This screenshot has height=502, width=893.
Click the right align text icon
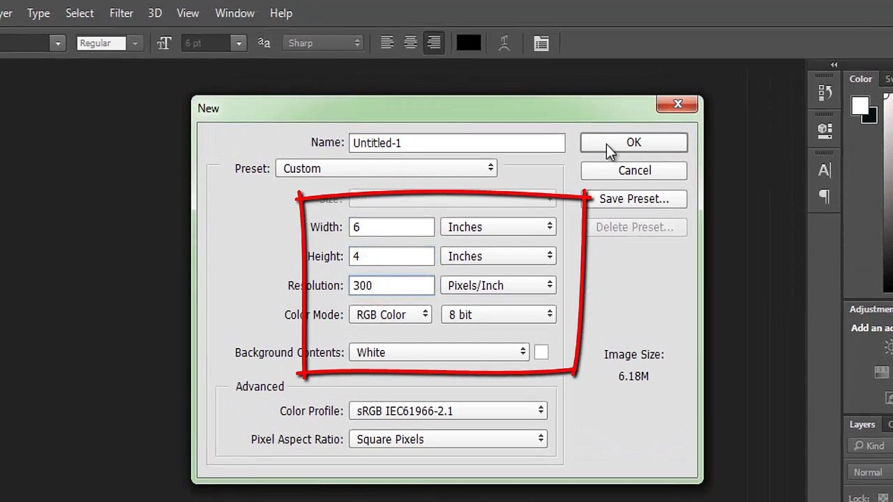pos(434,43)
